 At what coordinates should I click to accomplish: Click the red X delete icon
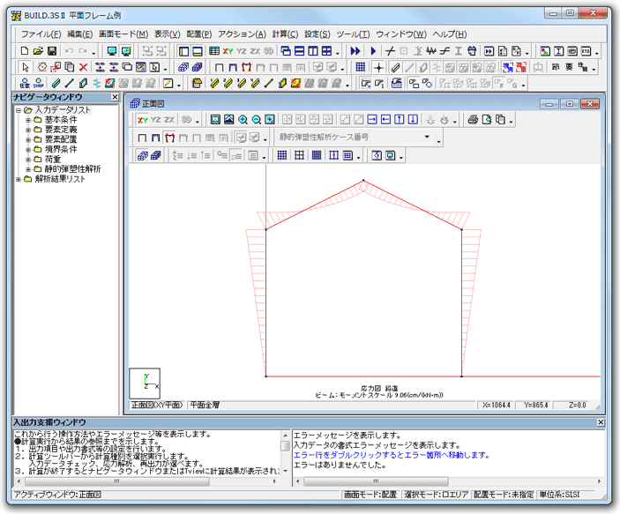(83, 67)
